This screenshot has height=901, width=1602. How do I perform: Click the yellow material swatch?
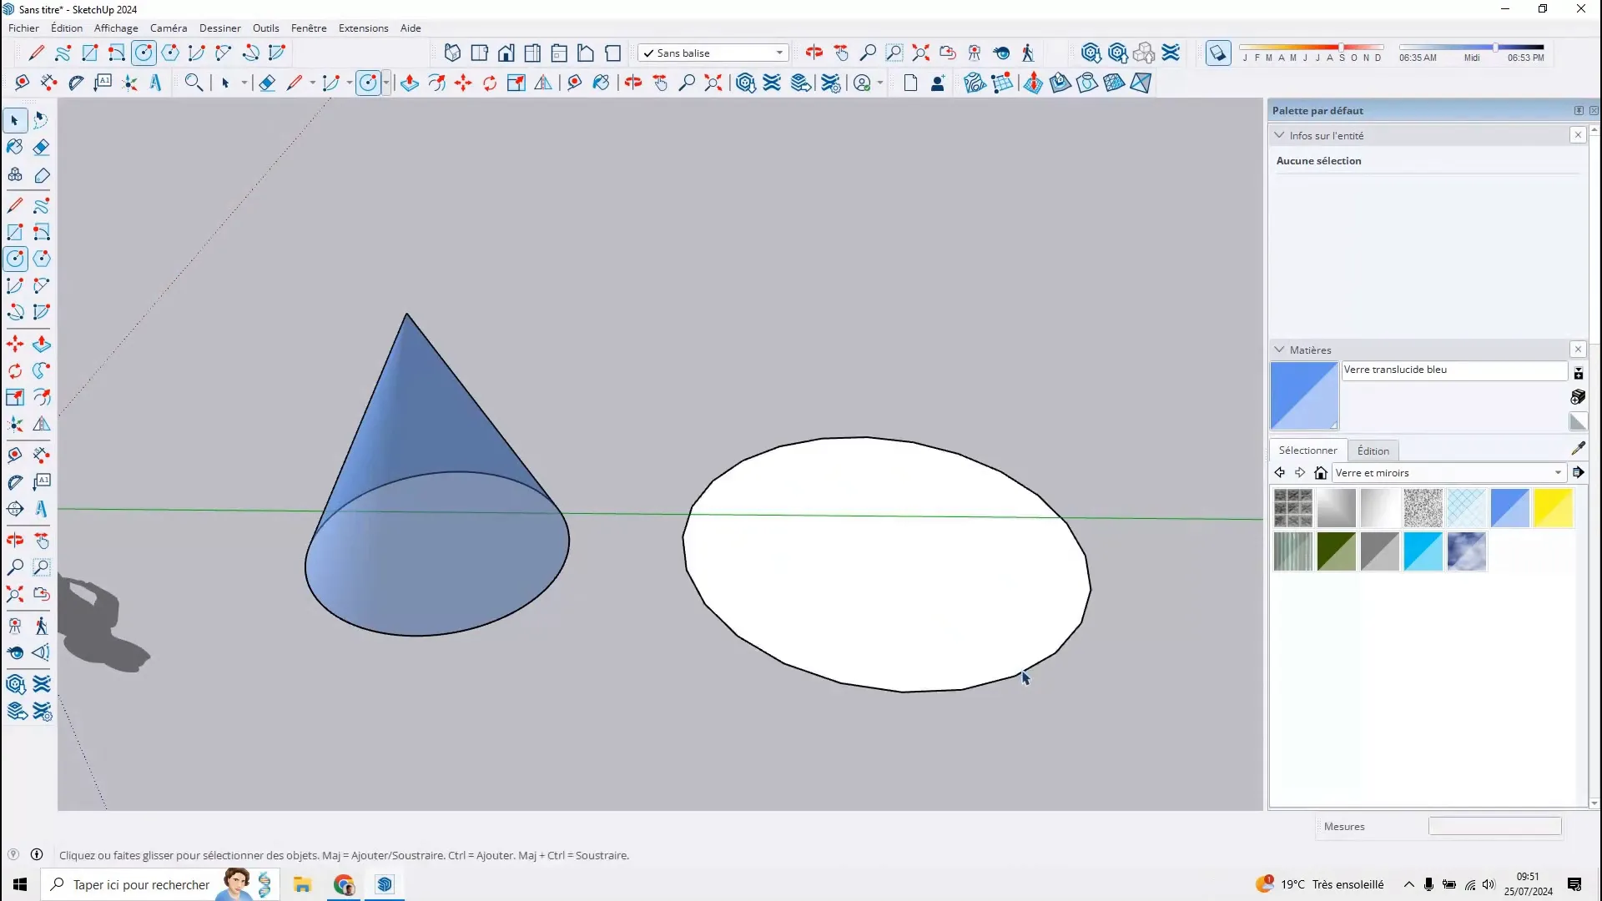(1554, 508)
